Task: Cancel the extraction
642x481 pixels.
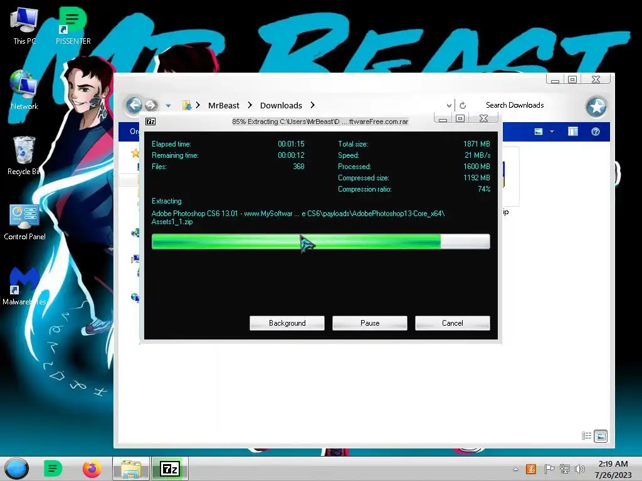Action: pyautogui.click(x=453, y=323)
